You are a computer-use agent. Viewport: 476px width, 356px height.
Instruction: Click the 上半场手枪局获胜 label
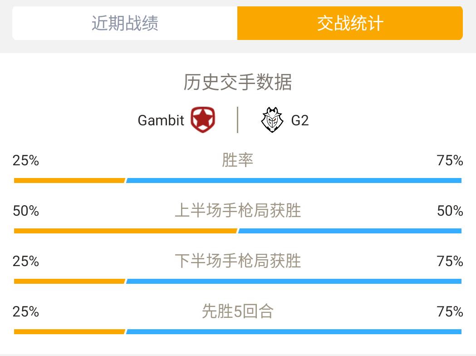[x=238, y=210]
